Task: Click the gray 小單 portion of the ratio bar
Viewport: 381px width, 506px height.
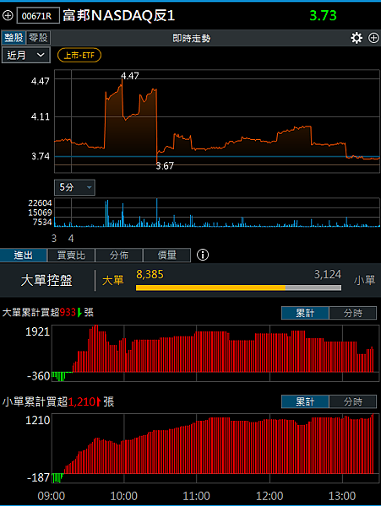Action: pyautogui.click(x=313, y=288)
